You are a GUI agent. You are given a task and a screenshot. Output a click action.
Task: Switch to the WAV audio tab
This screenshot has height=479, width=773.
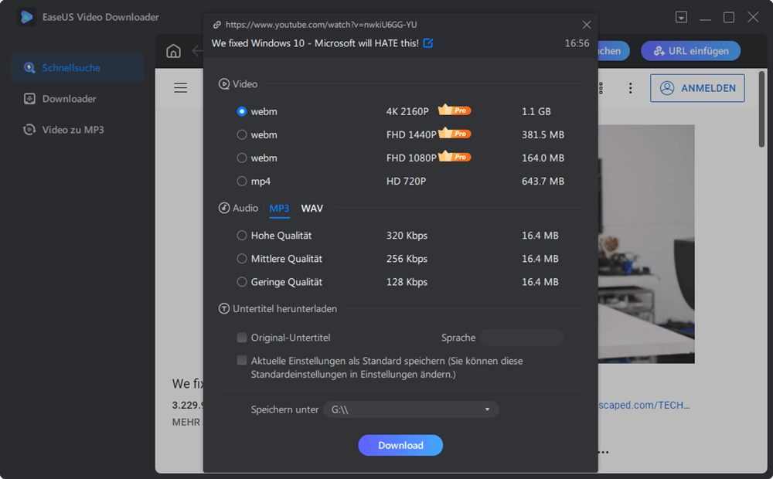pos(312,209)
